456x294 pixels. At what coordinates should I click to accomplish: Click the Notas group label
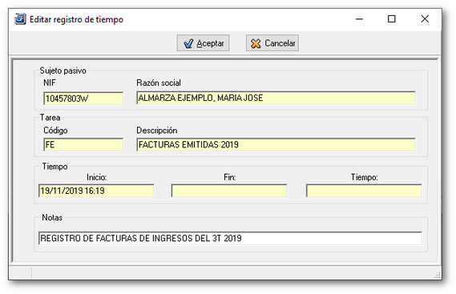click(x=52, y=218)
